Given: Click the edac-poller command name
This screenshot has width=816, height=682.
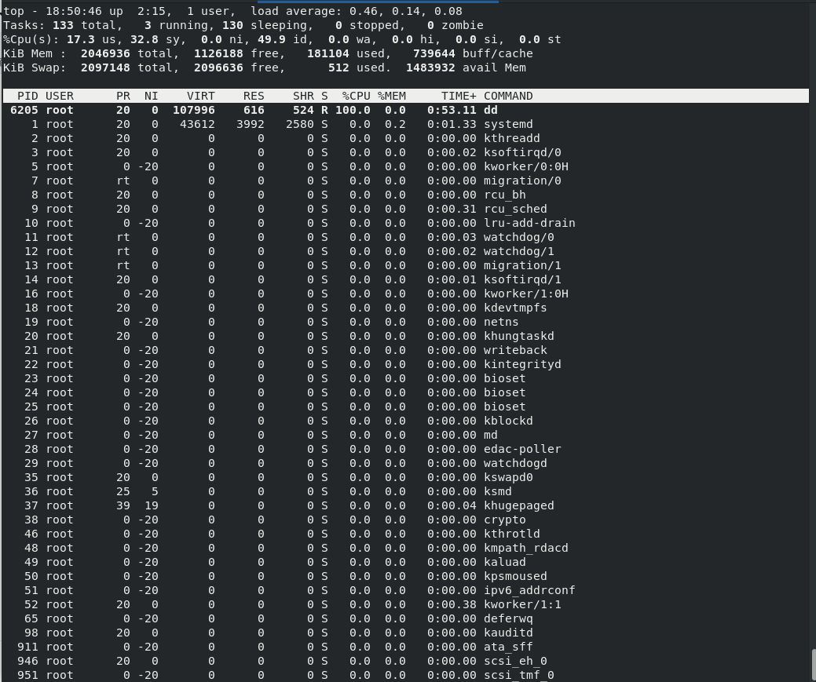Looking at the screenshot, I should (x=522, y=449).
